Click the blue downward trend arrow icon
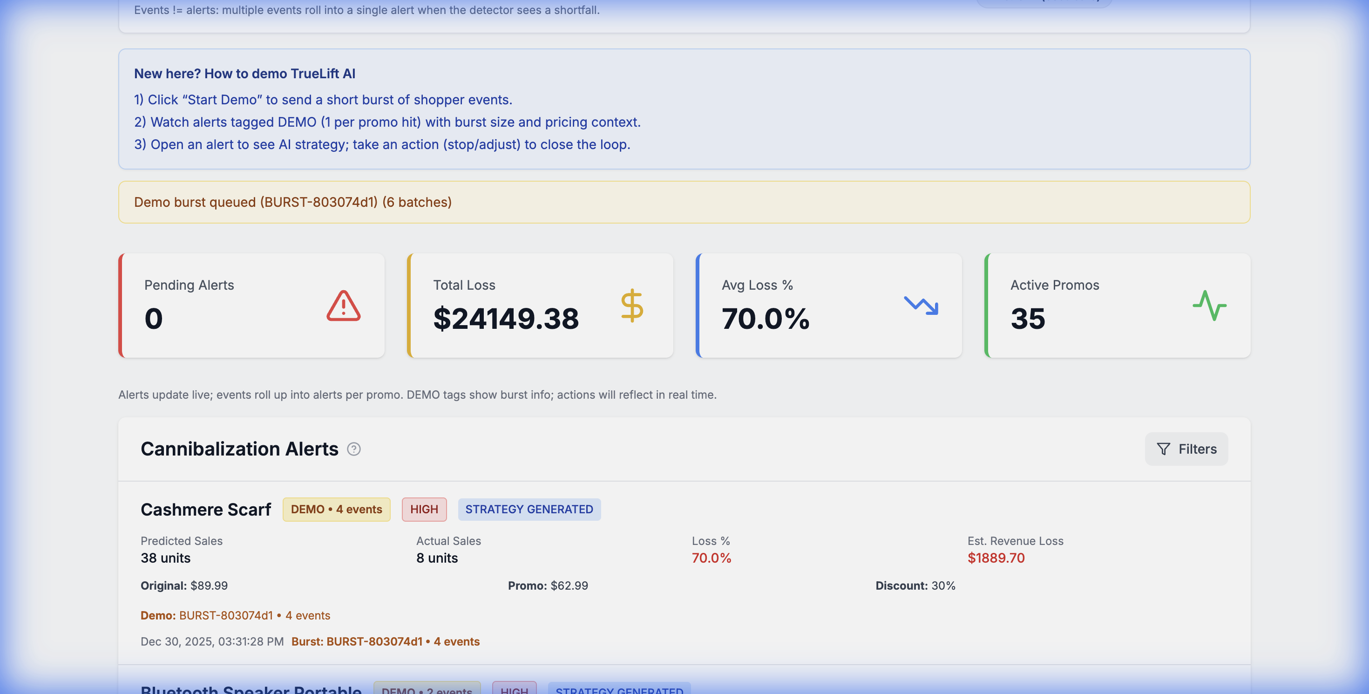 [x=921, y=306]
